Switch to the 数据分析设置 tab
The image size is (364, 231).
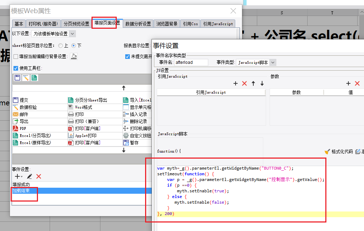[138, 24]
